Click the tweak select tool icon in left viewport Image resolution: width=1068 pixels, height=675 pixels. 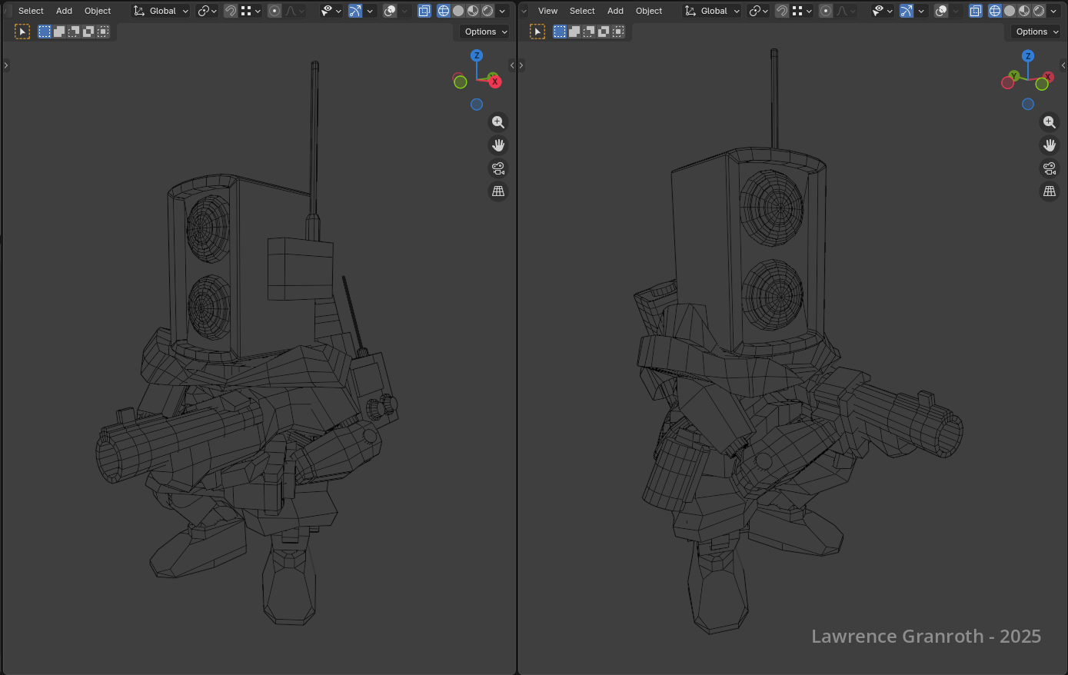(22, 32)
